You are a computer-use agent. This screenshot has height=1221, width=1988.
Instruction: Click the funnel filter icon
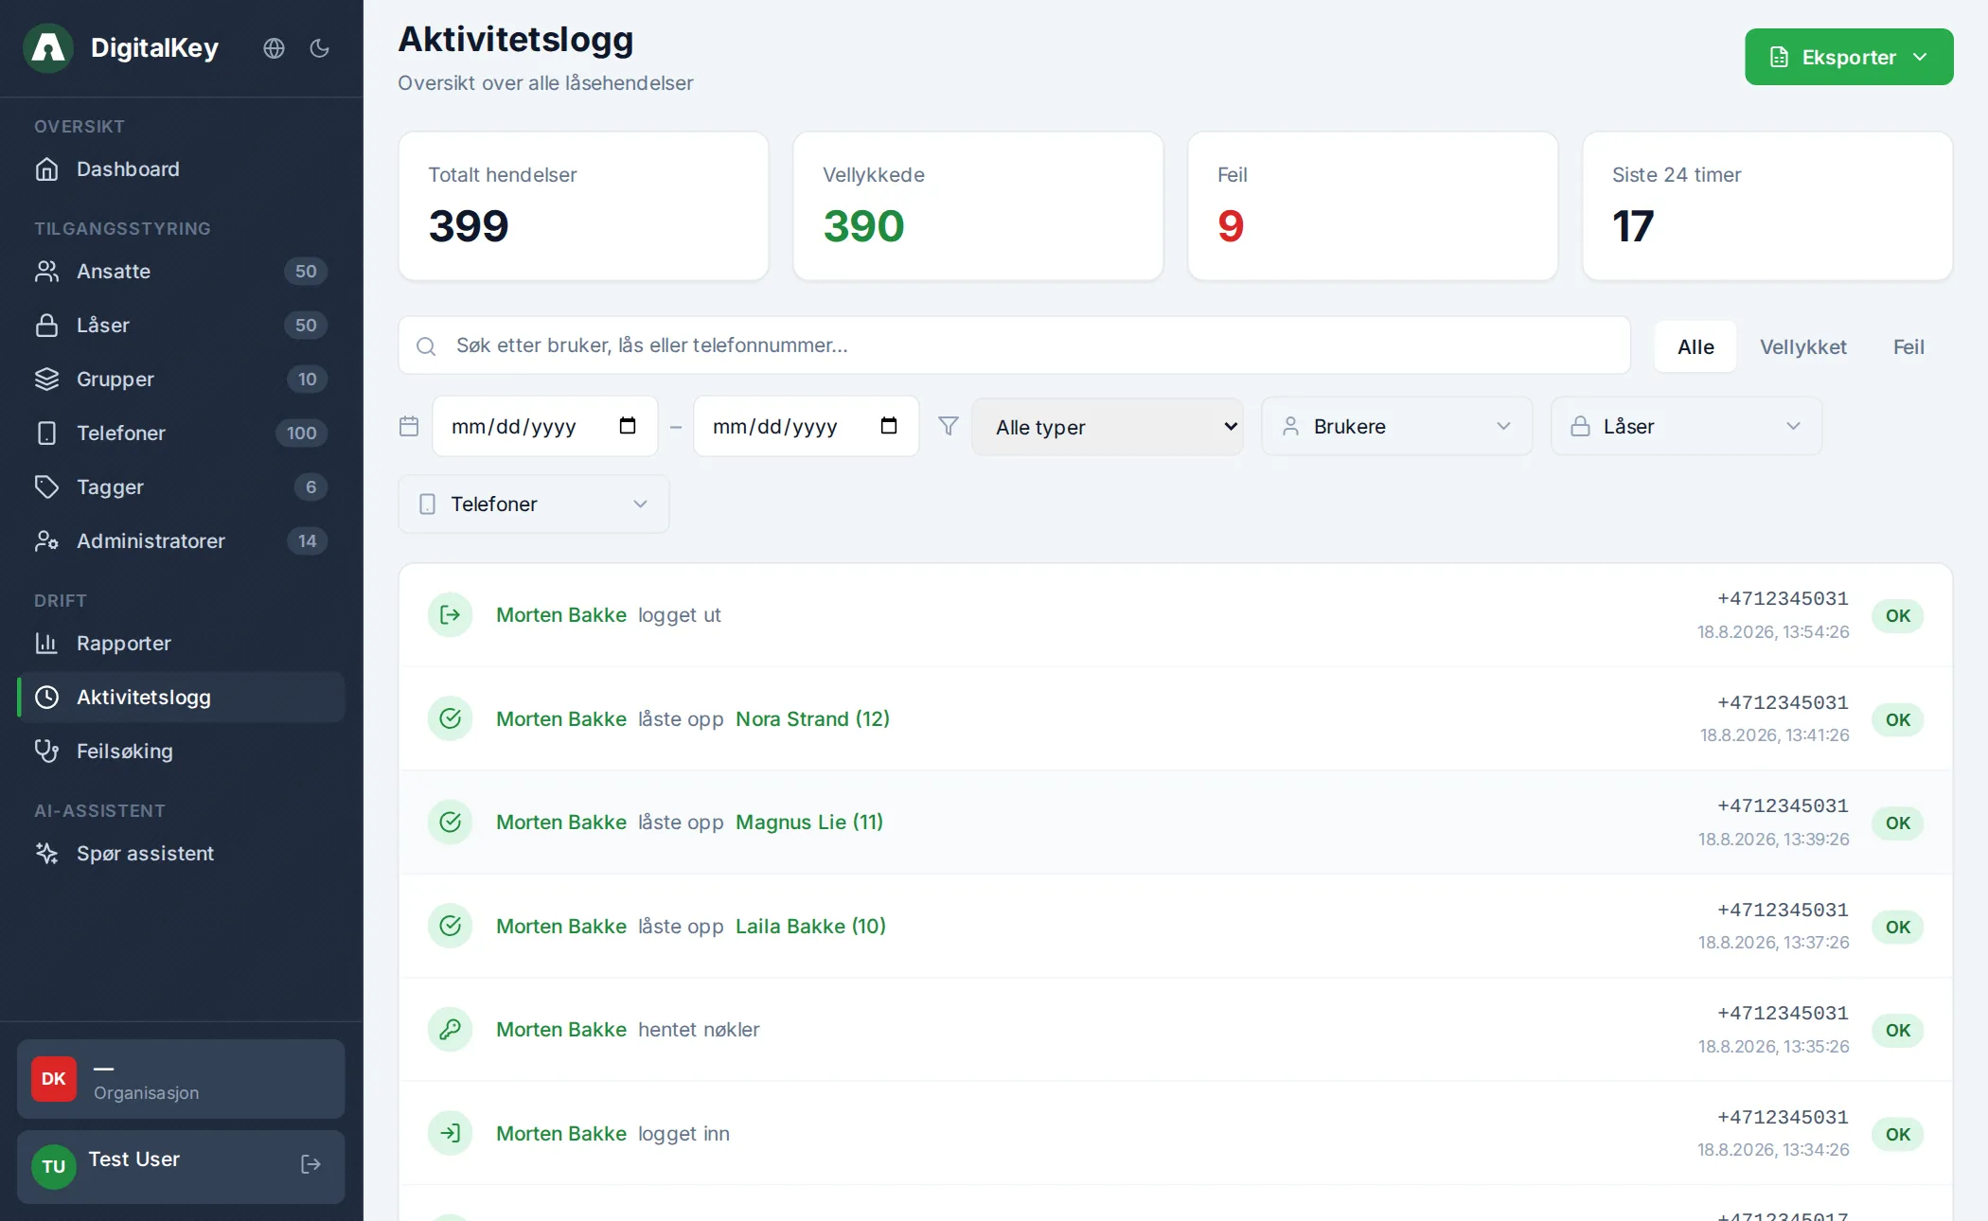point(948,426)
